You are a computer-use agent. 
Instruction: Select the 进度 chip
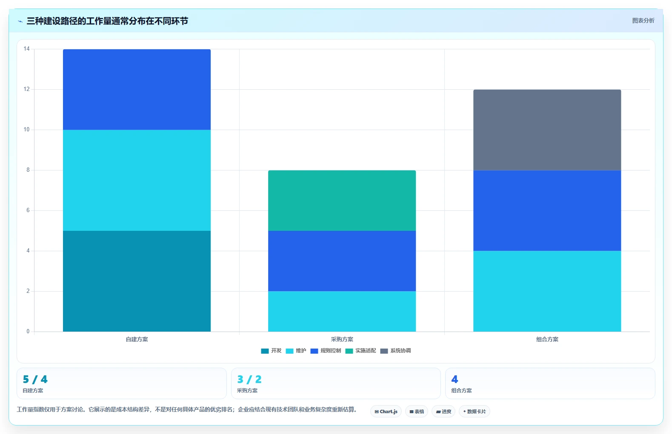point(443,411)
